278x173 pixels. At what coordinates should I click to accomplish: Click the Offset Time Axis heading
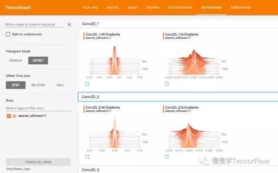18,76
